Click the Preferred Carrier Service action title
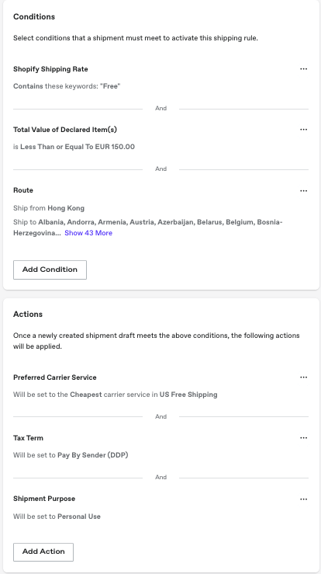Screen dimensions: 321x574 pos(55,377)
